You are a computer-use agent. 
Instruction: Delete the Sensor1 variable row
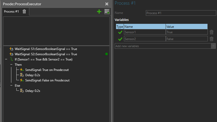click(211, 32)
